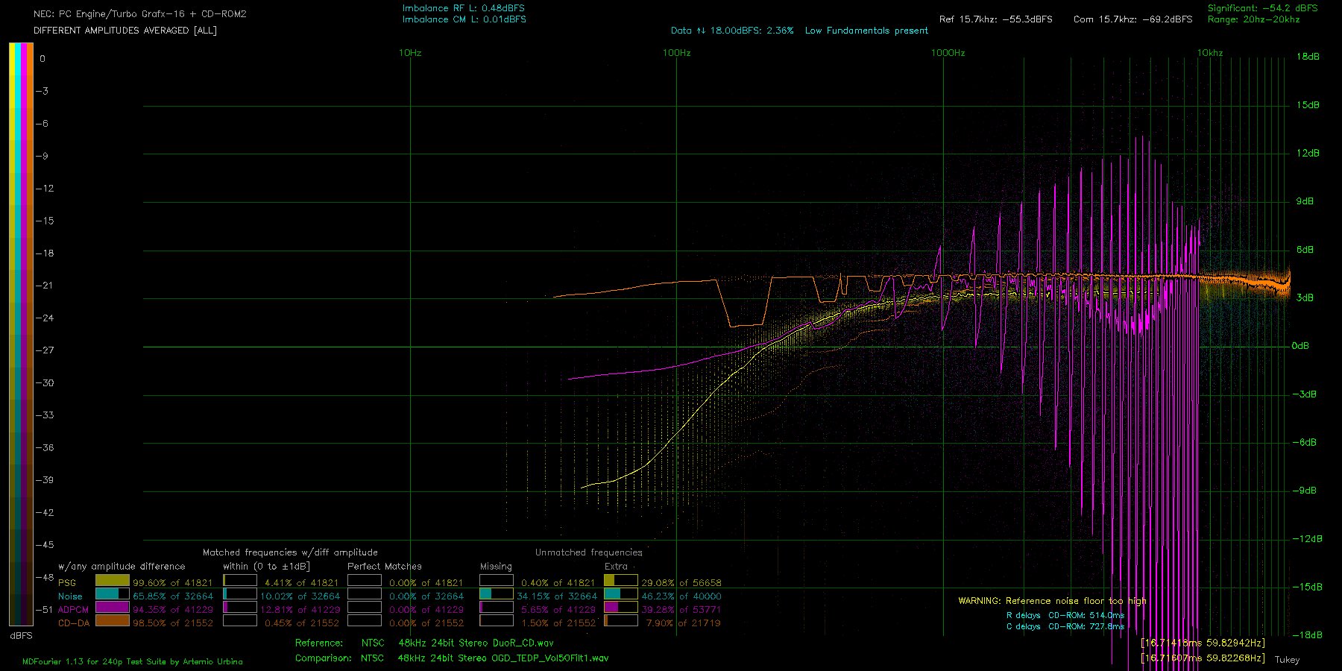
Task: Click the 18dB right axis label
Action: point(1308,57)
